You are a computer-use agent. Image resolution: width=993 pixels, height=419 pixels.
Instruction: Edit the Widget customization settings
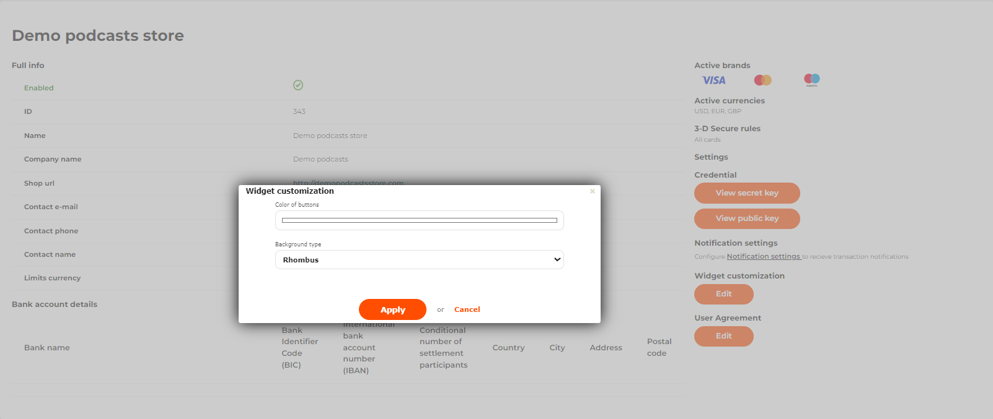click(724, 294)
